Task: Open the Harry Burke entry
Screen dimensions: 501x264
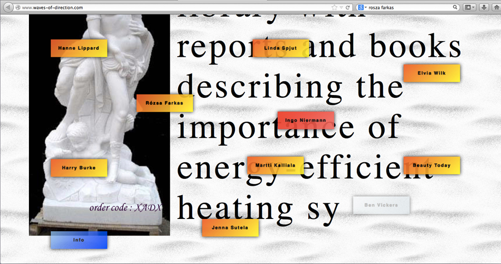Action: click(x=78, y=168)
